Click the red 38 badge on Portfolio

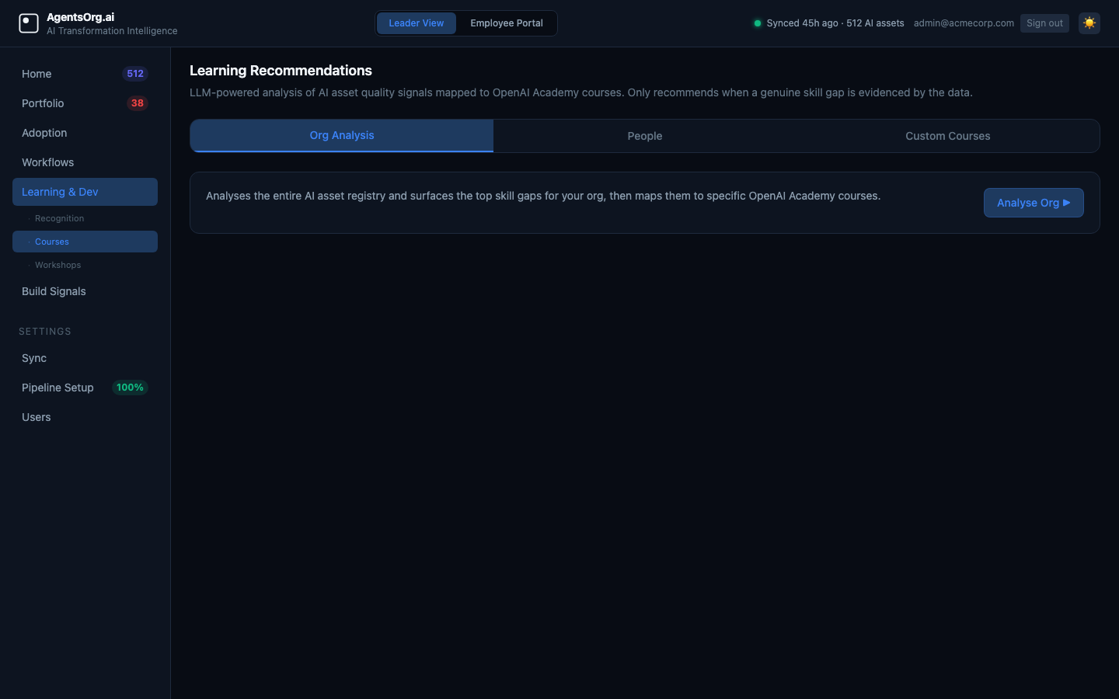(x=138, y=103)
